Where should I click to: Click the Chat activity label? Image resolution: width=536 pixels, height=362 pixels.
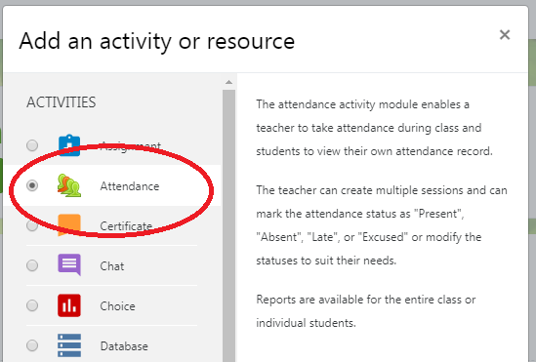point(111,266)
